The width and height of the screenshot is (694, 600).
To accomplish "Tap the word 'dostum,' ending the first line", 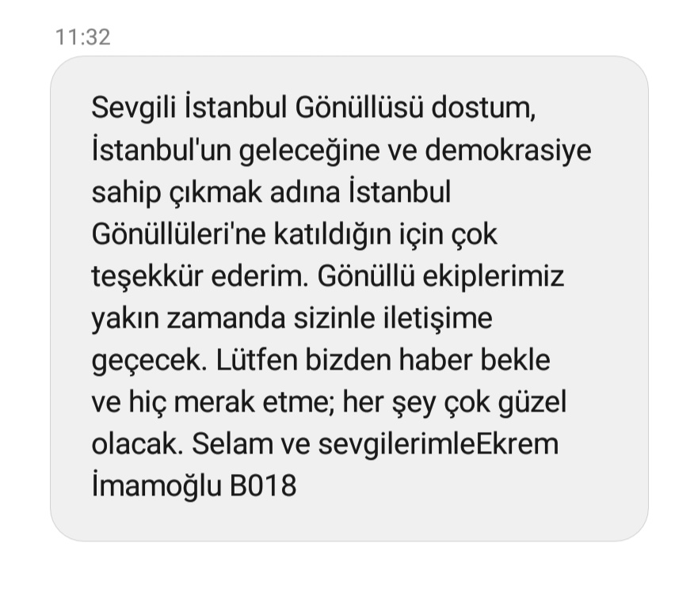I will [484, 108].
